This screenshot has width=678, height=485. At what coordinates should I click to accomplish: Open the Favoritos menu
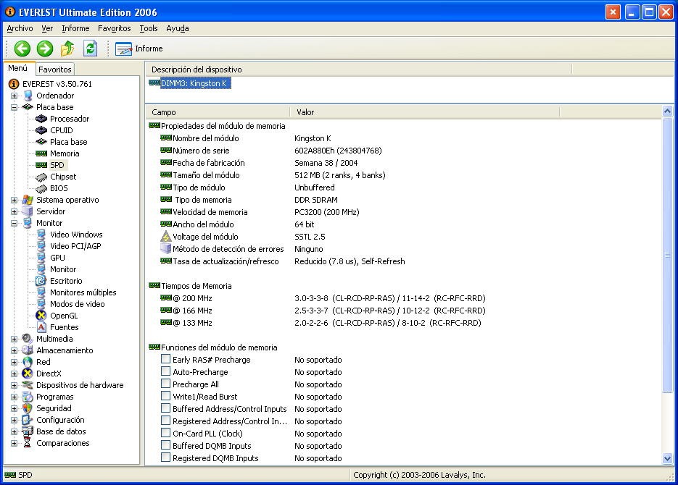(x=114, y=28)
